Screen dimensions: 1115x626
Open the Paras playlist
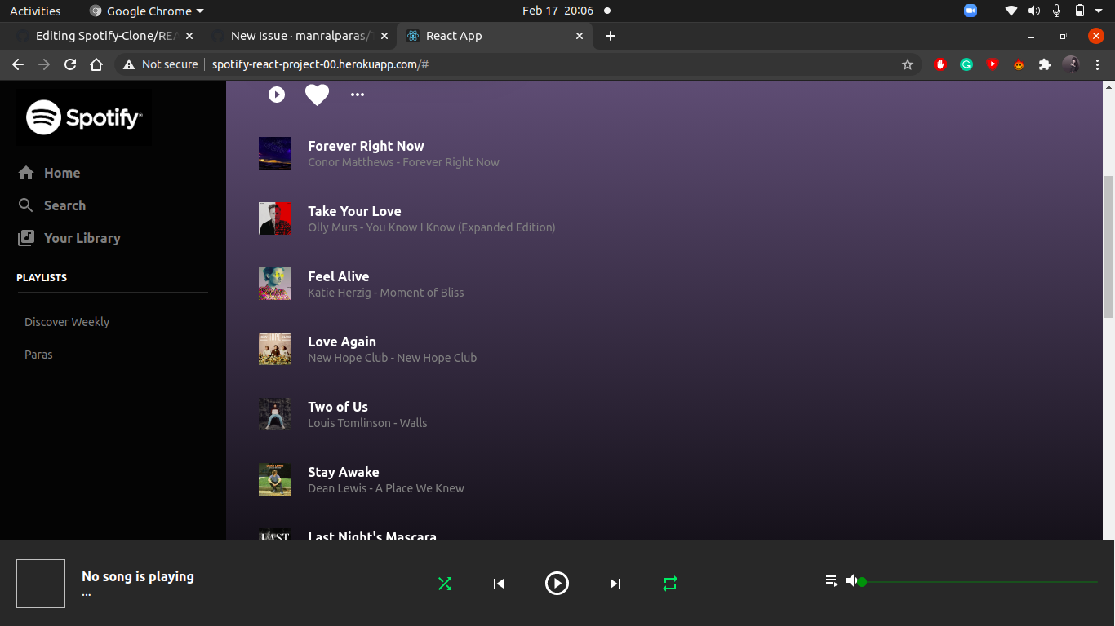[38, 355]
